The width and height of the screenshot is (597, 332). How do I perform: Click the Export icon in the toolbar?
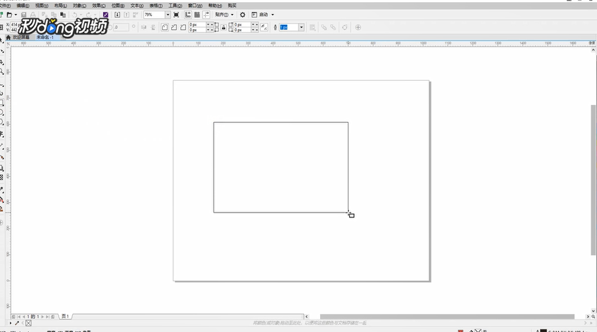tap(127, 15)
